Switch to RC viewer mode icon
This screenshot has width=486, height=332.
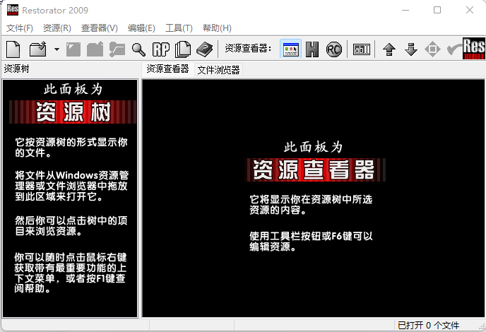334,49
